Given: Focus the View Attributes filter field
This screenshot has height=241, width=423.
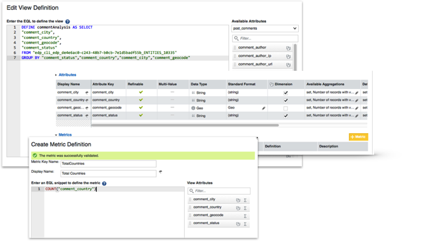Looking at the screenshot, I should click(x=219, y=191).
